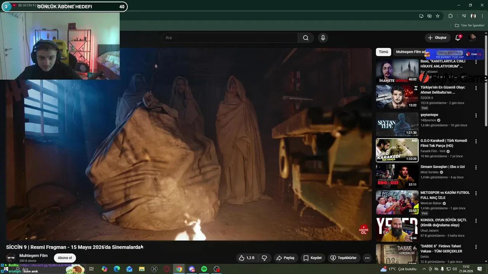Bookmark this page with star icon

(438, 16)
